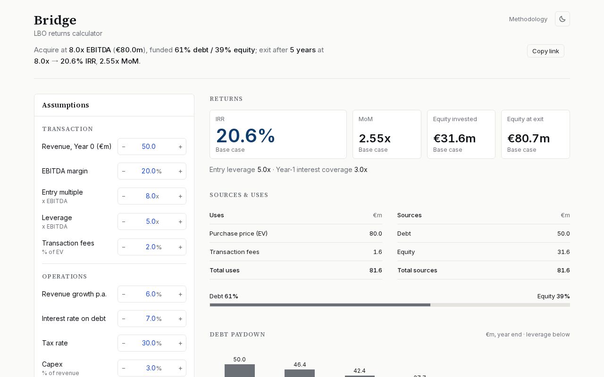Reduce Leverage with the minus button
604x377 pixels.
pyautogui.click(x=124, y=221)
